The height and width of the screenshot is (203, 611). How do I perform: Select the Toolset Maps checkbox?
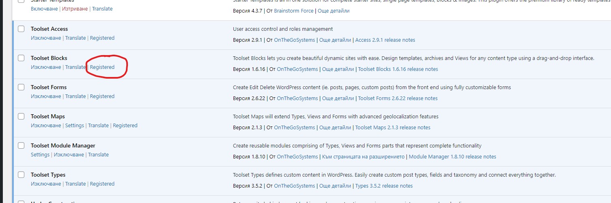coord(21,117)
